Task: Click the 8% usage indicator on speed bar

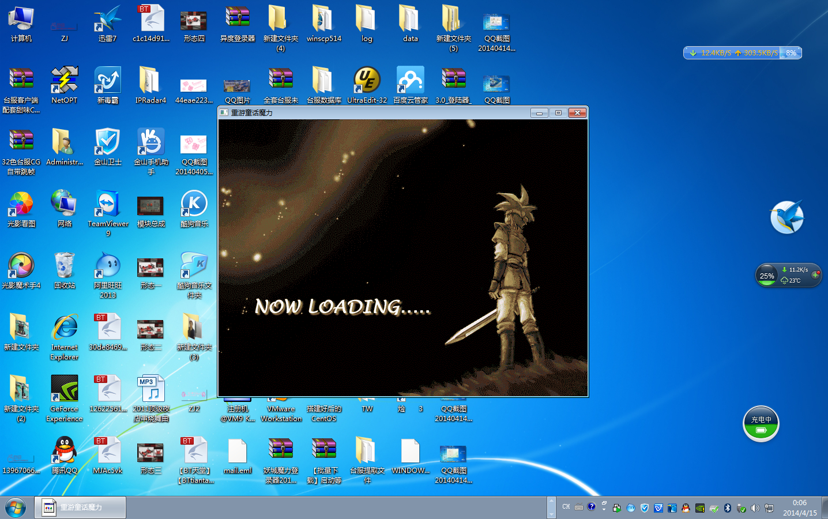Action: point(791,53)
